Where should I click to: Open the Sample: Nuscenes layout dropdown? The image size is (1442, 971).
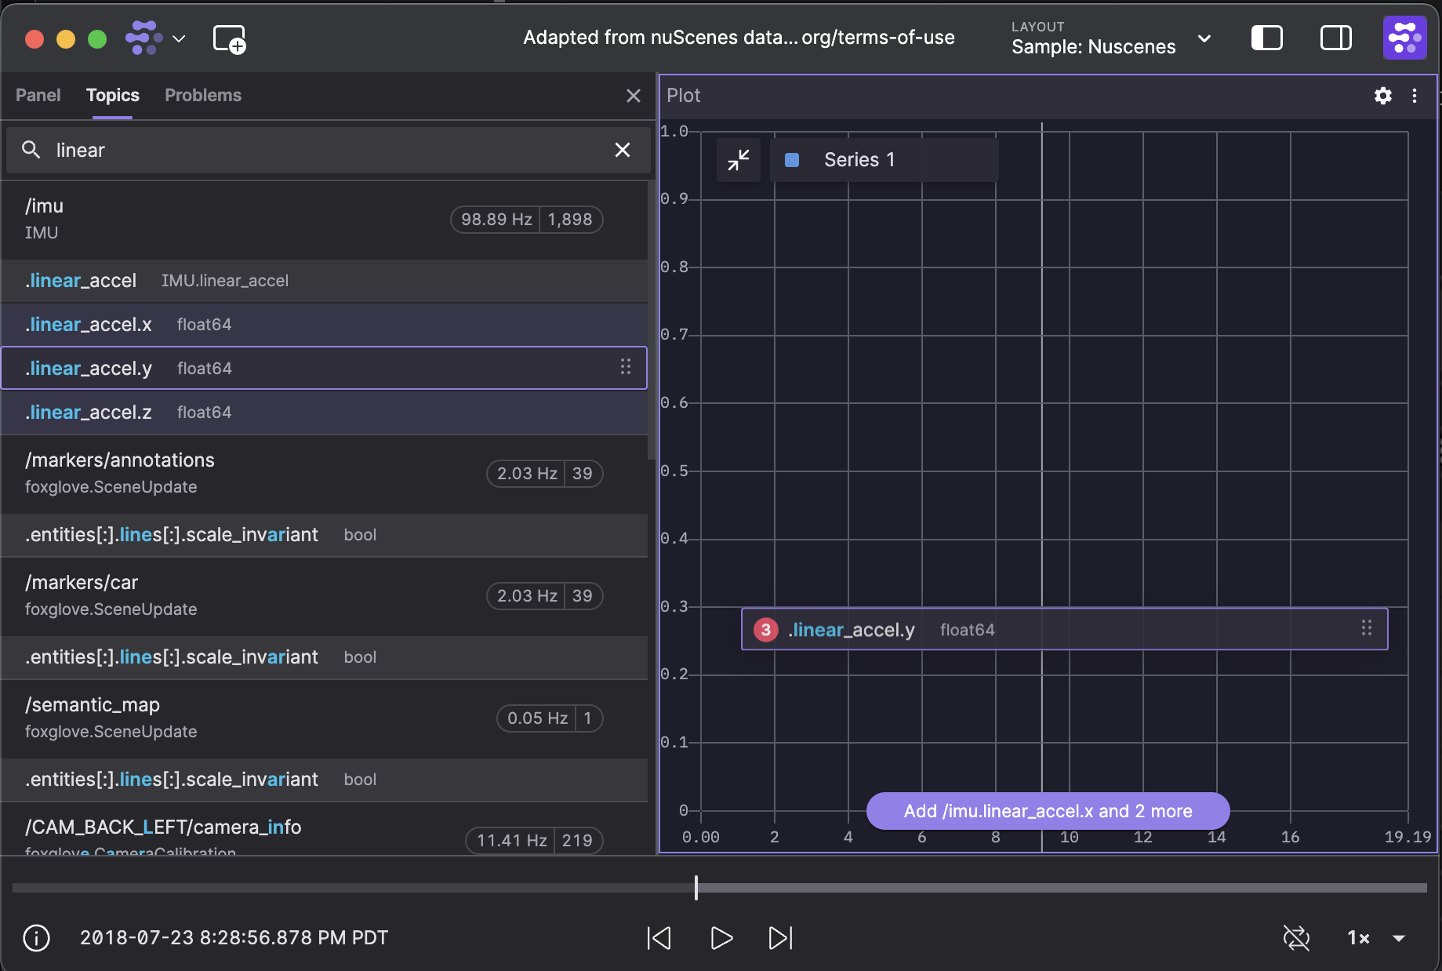click(1204, 38)
